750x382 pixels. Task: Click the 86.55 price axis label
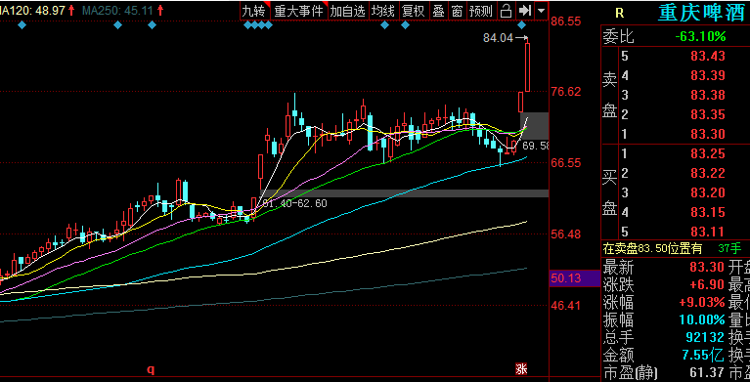566,21
